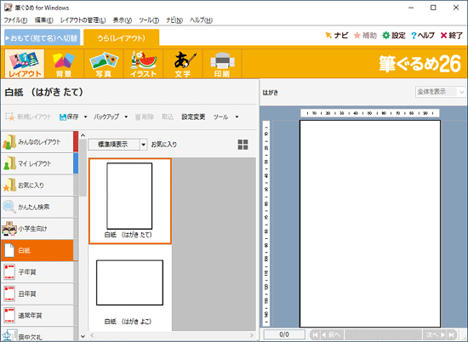Expand the ツール dropdown arrow in toolbar
The width and height of the screenshot is (468, 342).
[x=237, y=117]
